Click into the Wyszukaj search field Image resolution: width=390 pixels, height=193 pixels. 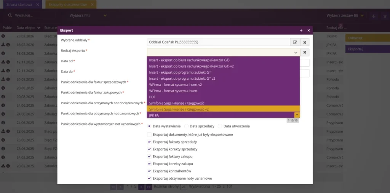click(35, 15)
